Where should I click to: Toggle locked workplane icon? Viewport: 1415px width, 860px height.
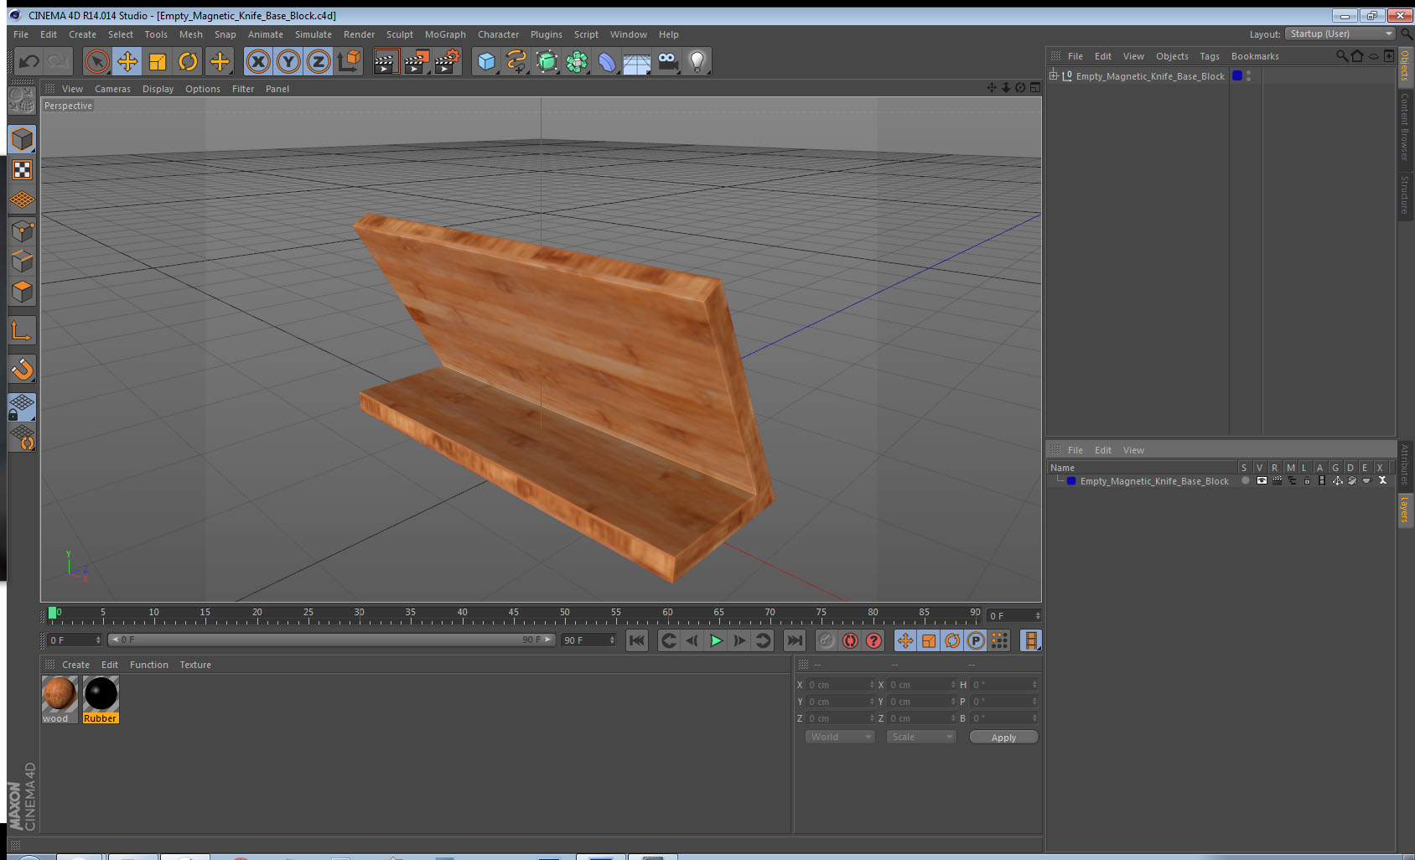point(22,407)
